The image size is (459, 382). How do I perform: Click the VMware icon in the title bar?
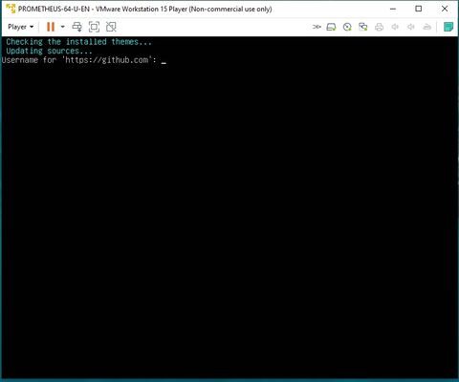click(11, 9)
